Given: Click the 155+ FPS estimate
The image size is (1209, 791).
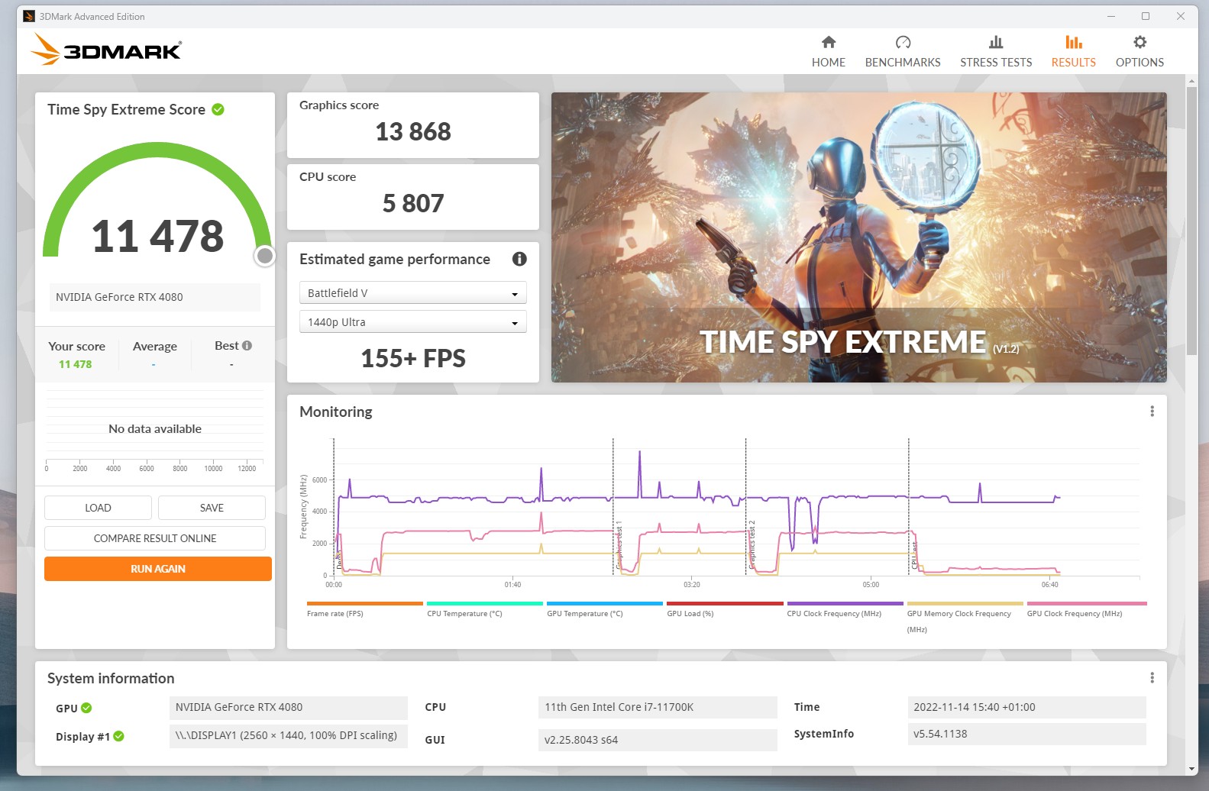Looking at the screenshot, I should pyautogui.click(x=413, y=358).
